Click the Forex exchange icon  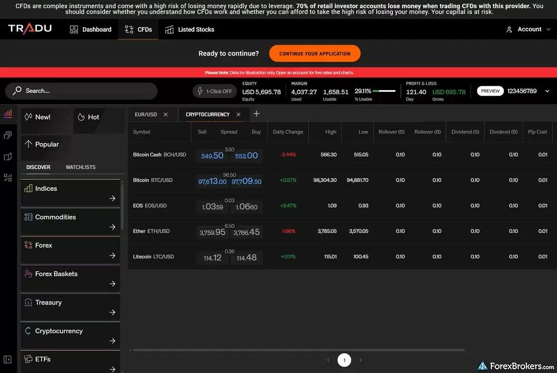point(28,245)
